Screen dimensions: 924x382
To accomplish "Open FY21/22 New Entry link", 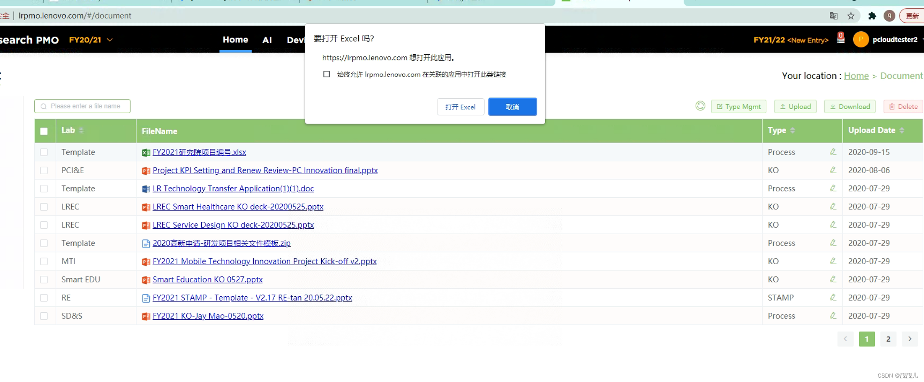I will (791, 40).
